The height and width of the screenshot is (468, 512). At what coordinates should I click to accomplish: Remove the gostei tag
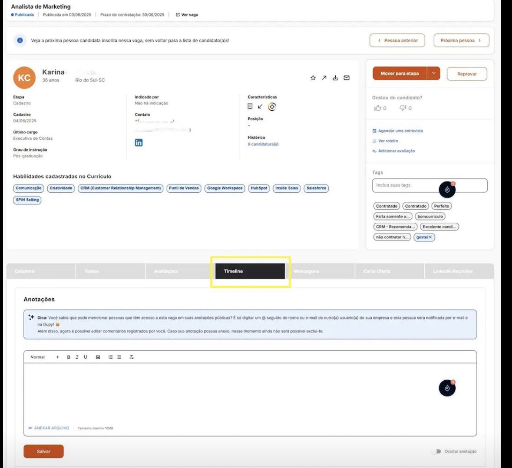[x=430, y=237]
